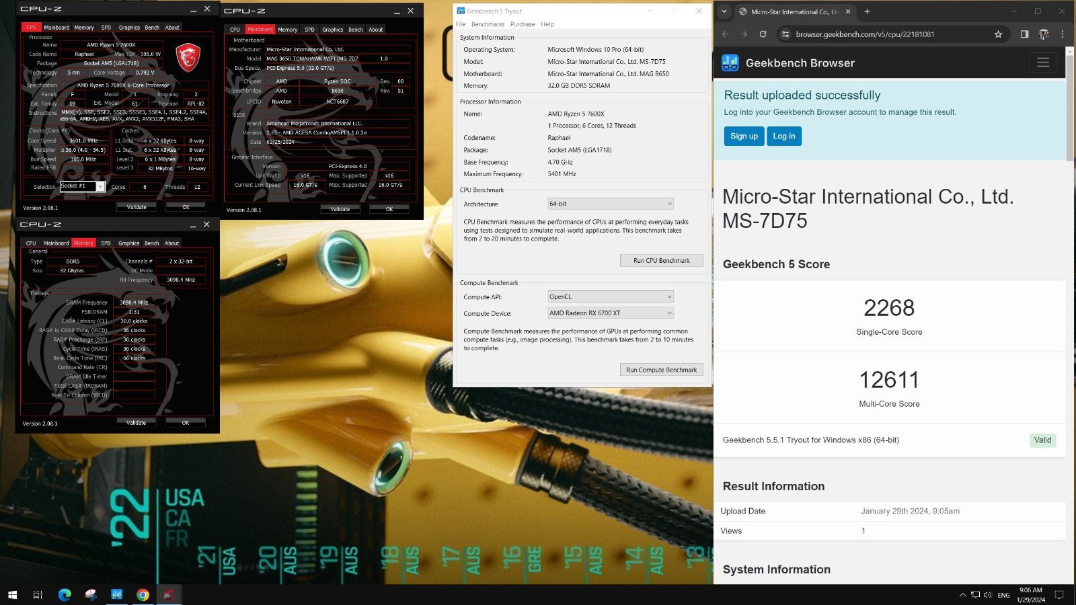Click OK in the CPU-Z Mainboard window
This screenshot has width=1076, height=605.
389,209
